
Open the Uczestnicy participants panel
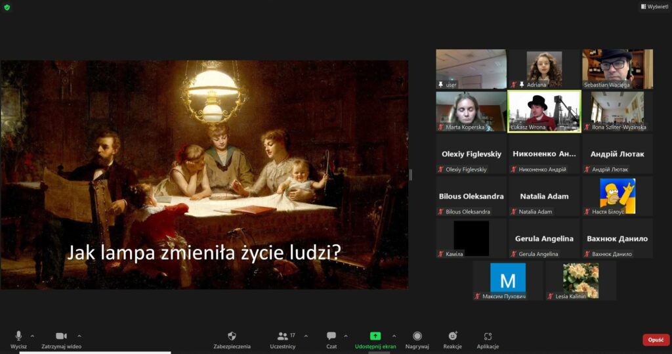[x=283, y=340]
